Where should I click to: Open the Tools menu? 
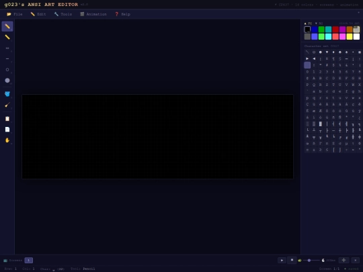point(63,14)
